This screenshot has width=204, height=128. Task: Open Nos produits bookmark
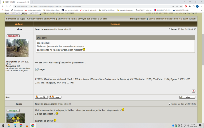click(x=70, y=10)
